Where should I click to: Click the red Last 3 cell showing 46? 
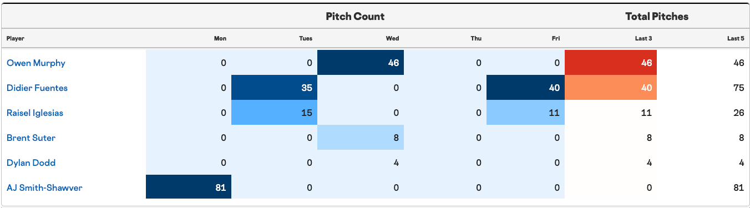click(611, 63)
